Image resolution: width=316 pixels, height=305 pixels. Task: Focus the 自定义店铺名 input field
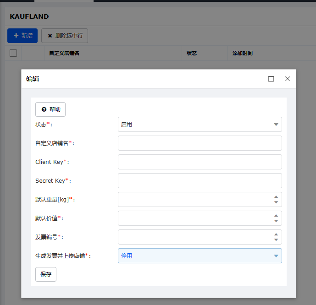pyautogui.click(x=200, y=143)
